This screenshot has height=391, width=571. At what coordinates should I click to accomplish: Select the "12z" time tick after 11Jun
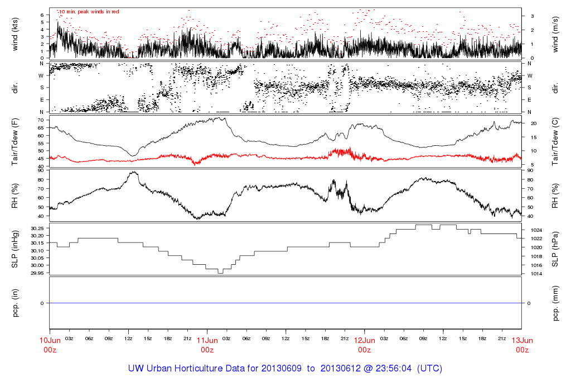[286, 338]
